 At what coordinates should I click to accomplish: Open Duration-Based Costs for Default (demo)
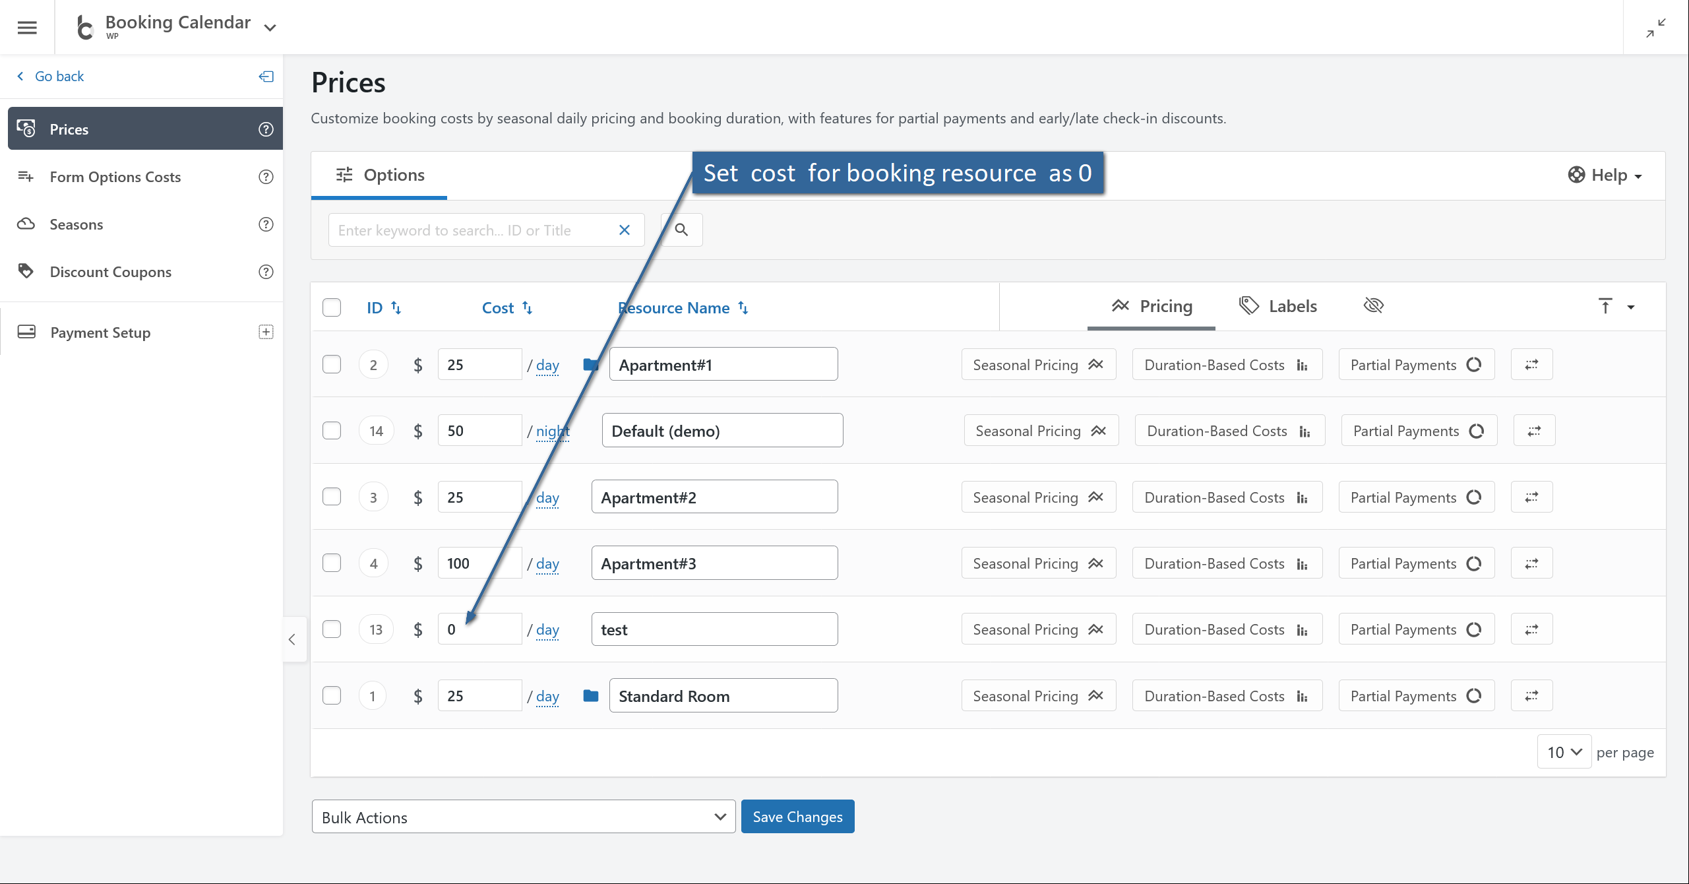click(x=1229, y=431)
